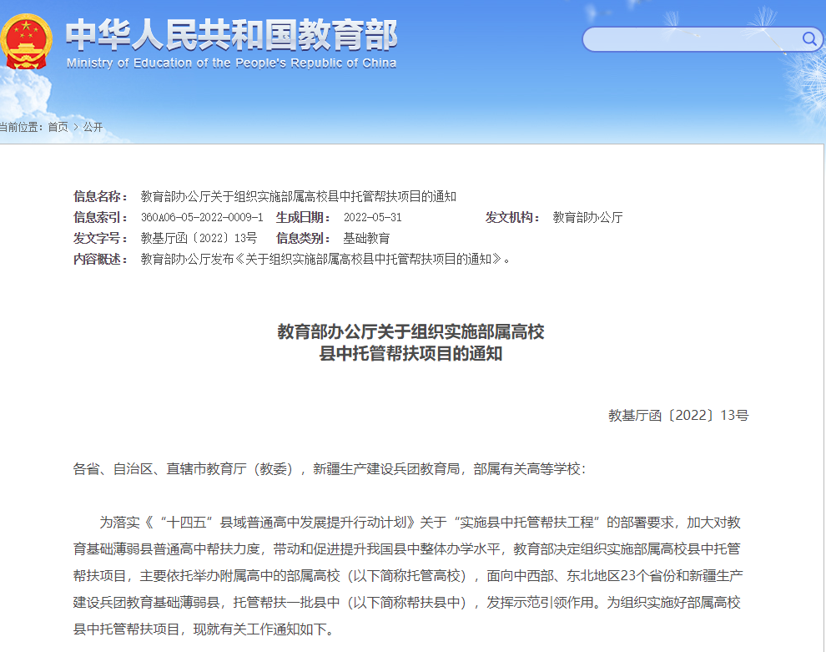Viewport: 826px width, 652px height.
Task: Click the headline line 教育部办公厅关于组织实施部属高校
Action: [410, 331]
